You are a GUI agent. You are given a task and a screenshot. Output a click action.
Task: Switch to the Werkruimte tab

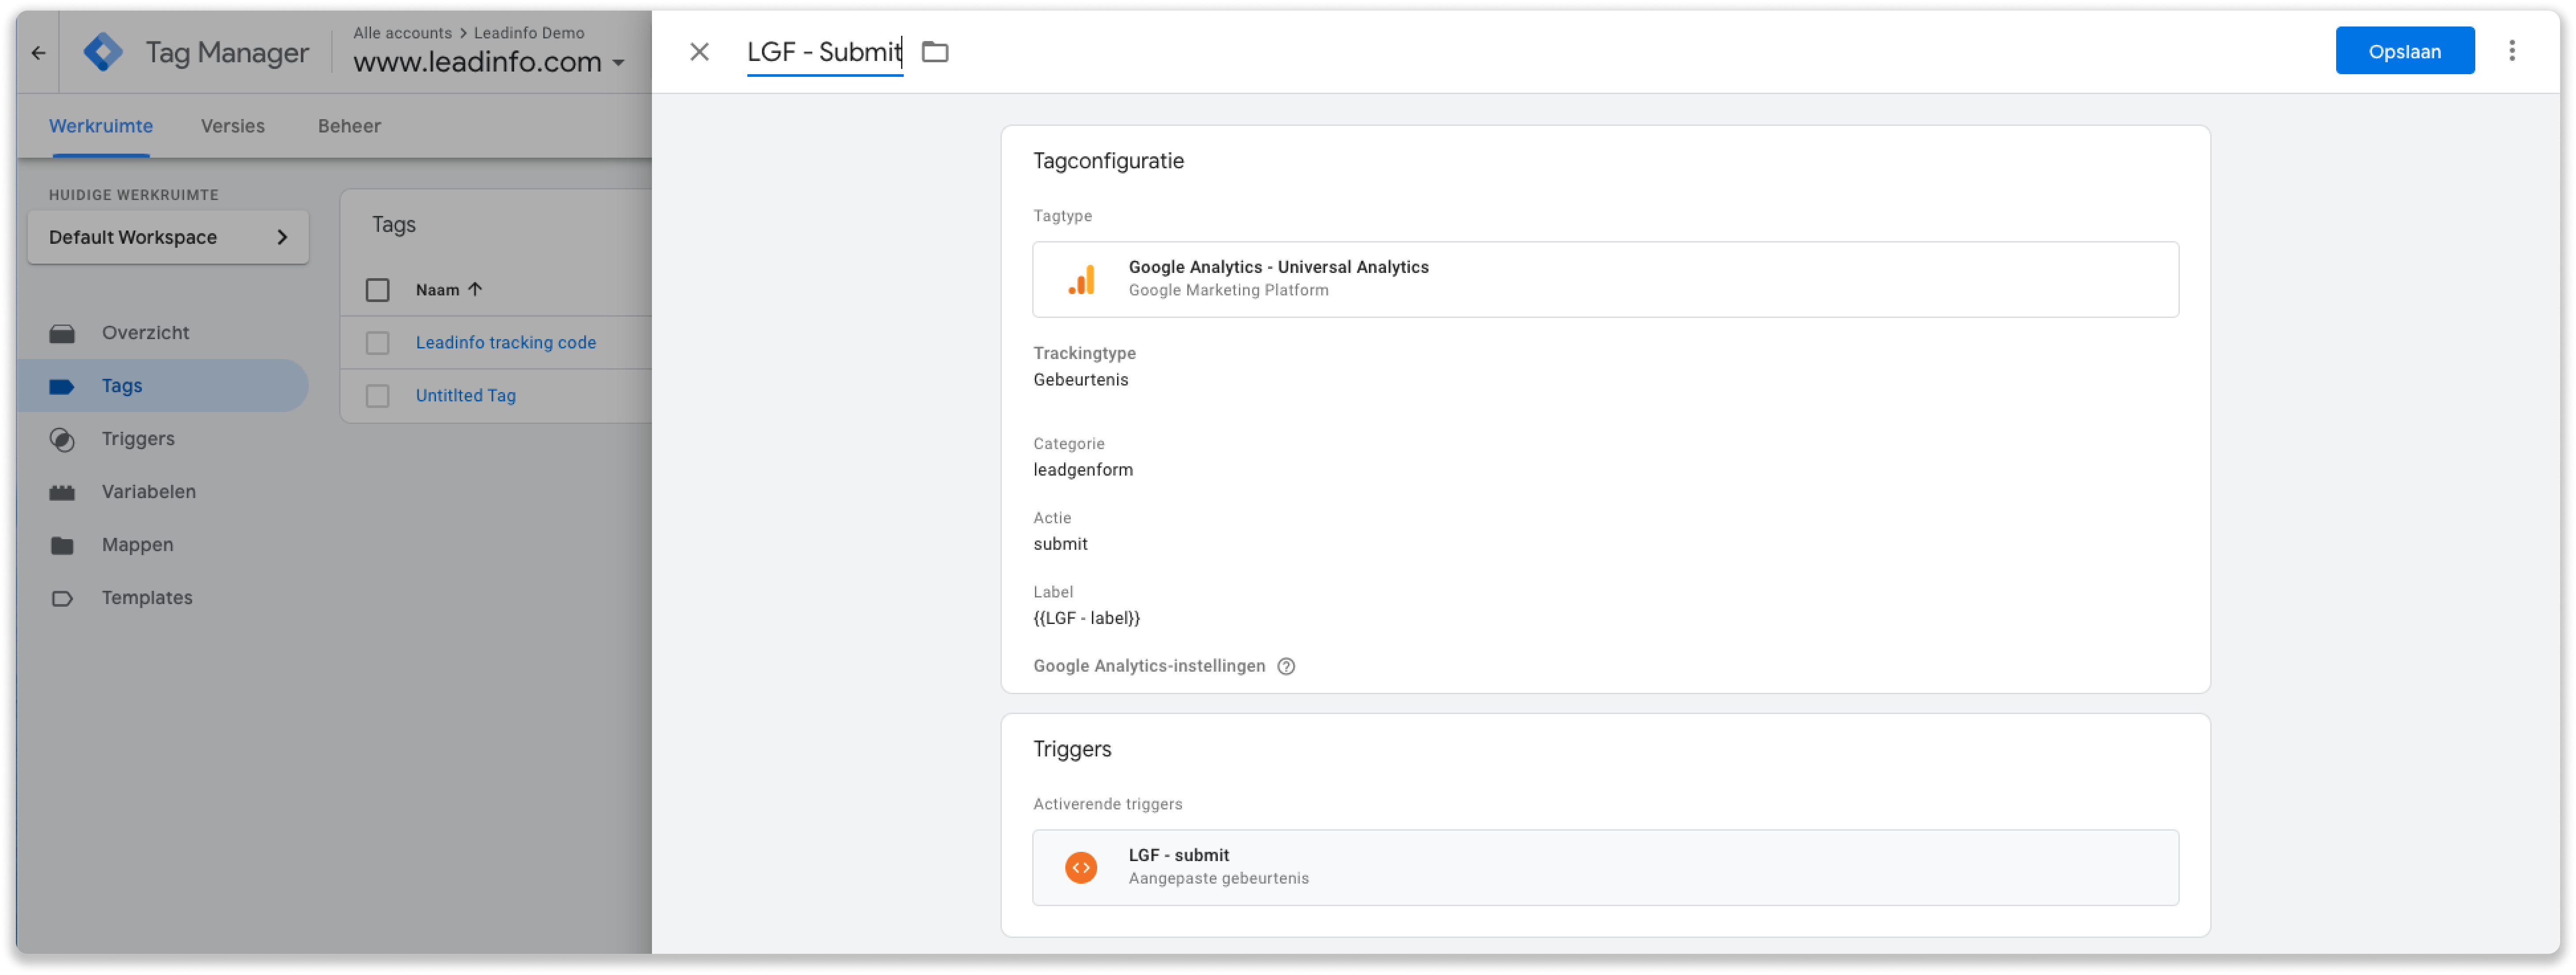(101, 126)
